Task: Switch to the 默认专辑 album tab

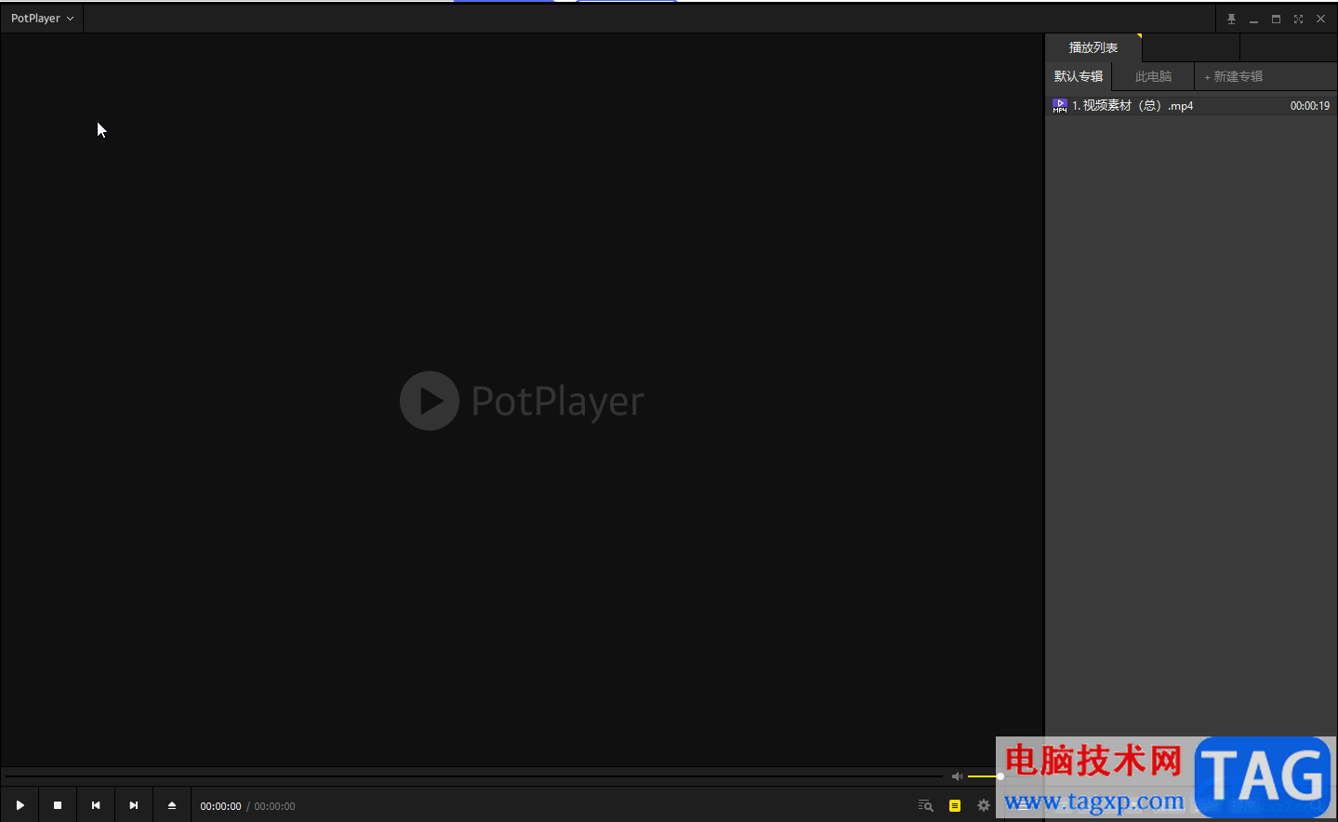Action: click(x=1079, y=76)
